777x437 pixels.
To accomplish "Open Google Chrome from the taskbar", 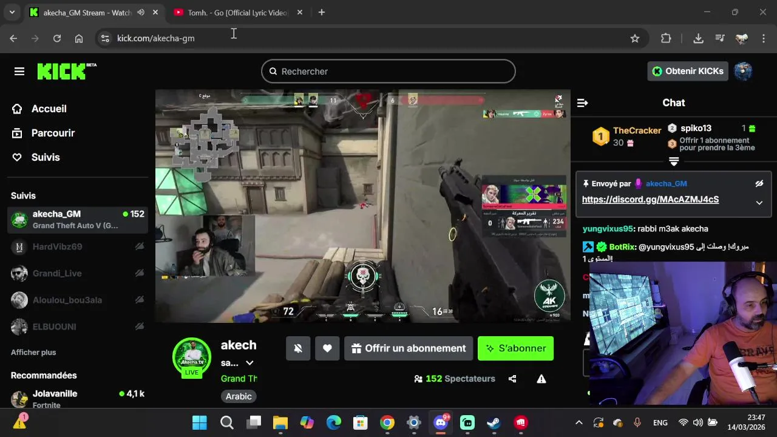I will (x=387, y=422).
